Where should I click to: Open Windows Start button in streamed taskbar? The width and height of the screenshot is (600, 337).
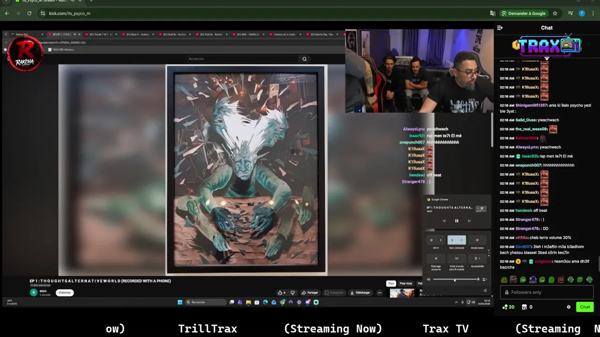[180, 302]
